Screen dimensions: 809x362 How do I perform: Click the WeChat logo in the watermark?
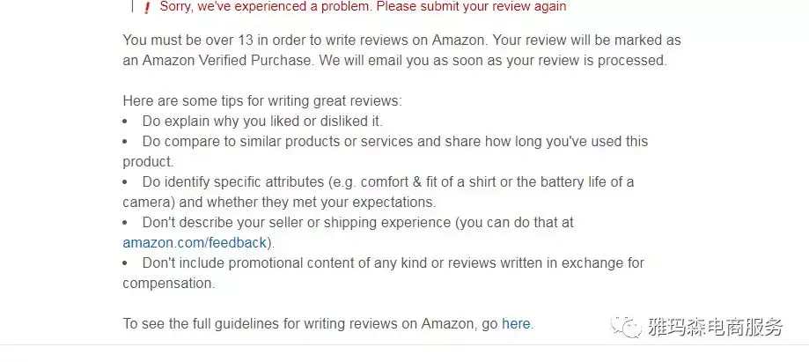click(627, 328)
